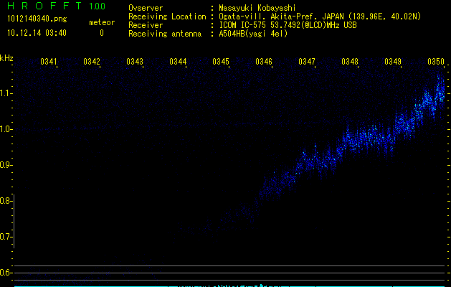Click the 0.7 kHz frequency label
This screenshot has height=287, width=451.
point(6,237)
